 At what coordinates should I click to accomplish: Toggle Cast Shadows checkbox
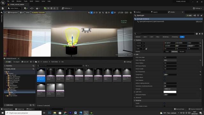164,80
